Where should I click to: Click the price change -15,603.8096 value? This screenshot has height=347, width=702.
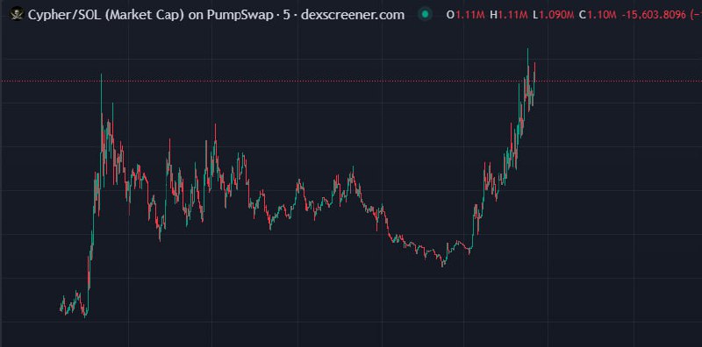point(653,15)
